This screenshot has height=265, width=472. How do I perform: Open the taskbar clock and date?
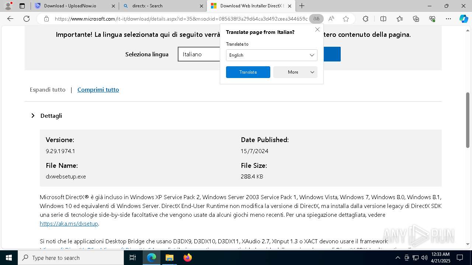click(x=440, y=258)
